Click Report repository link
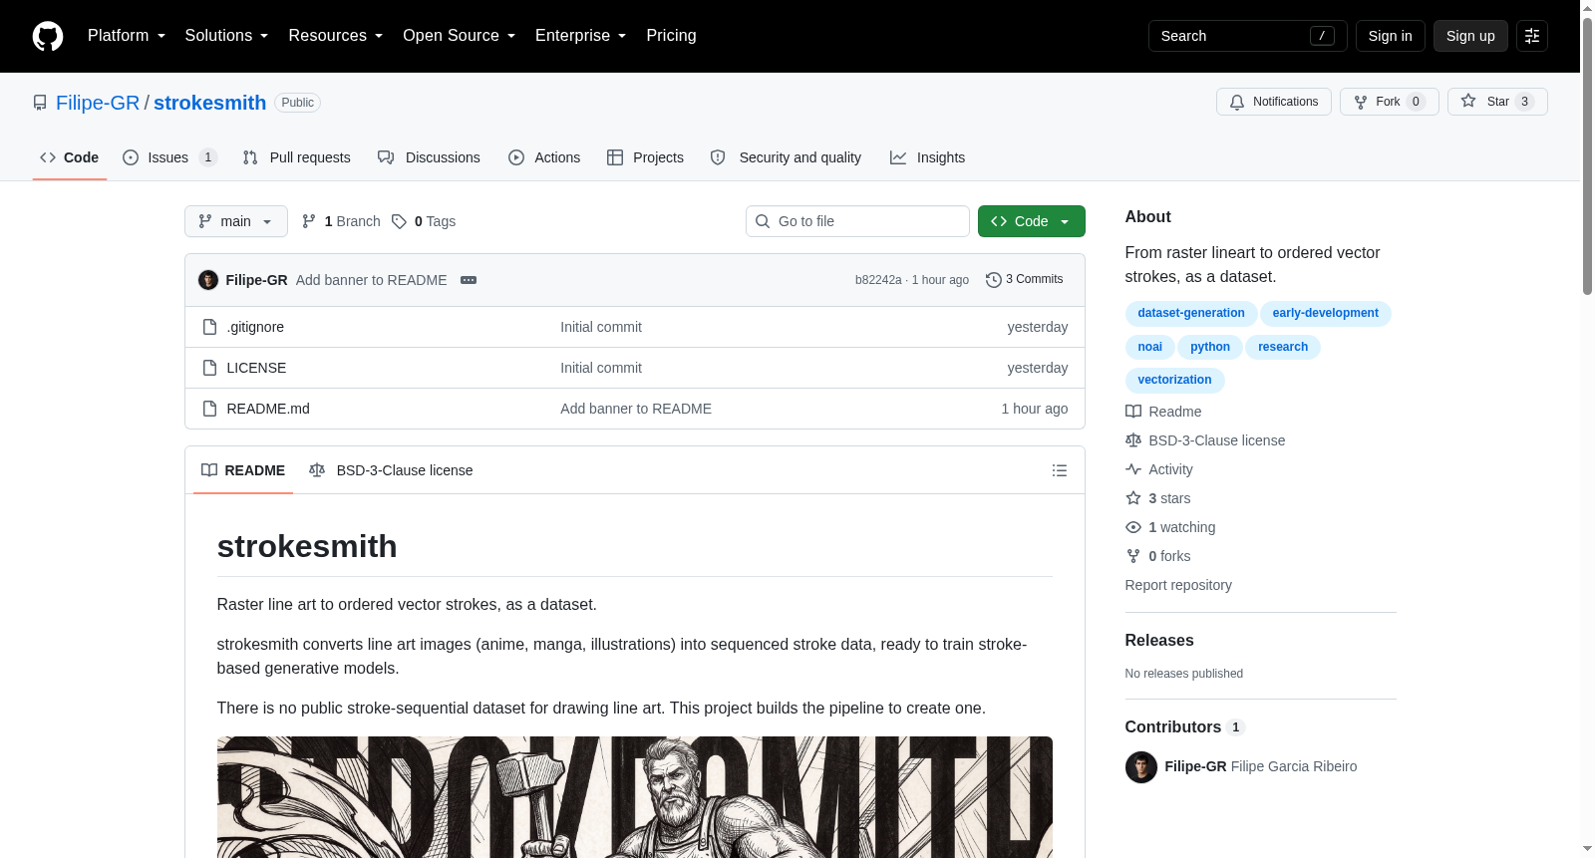The image size is (1595, 858). pyautogui.click(x=1178, y=585)
